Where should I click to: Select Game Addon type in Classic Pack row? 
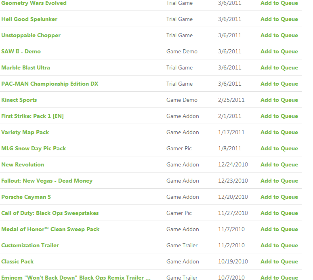pyautogui.click(x=183, y=262)
